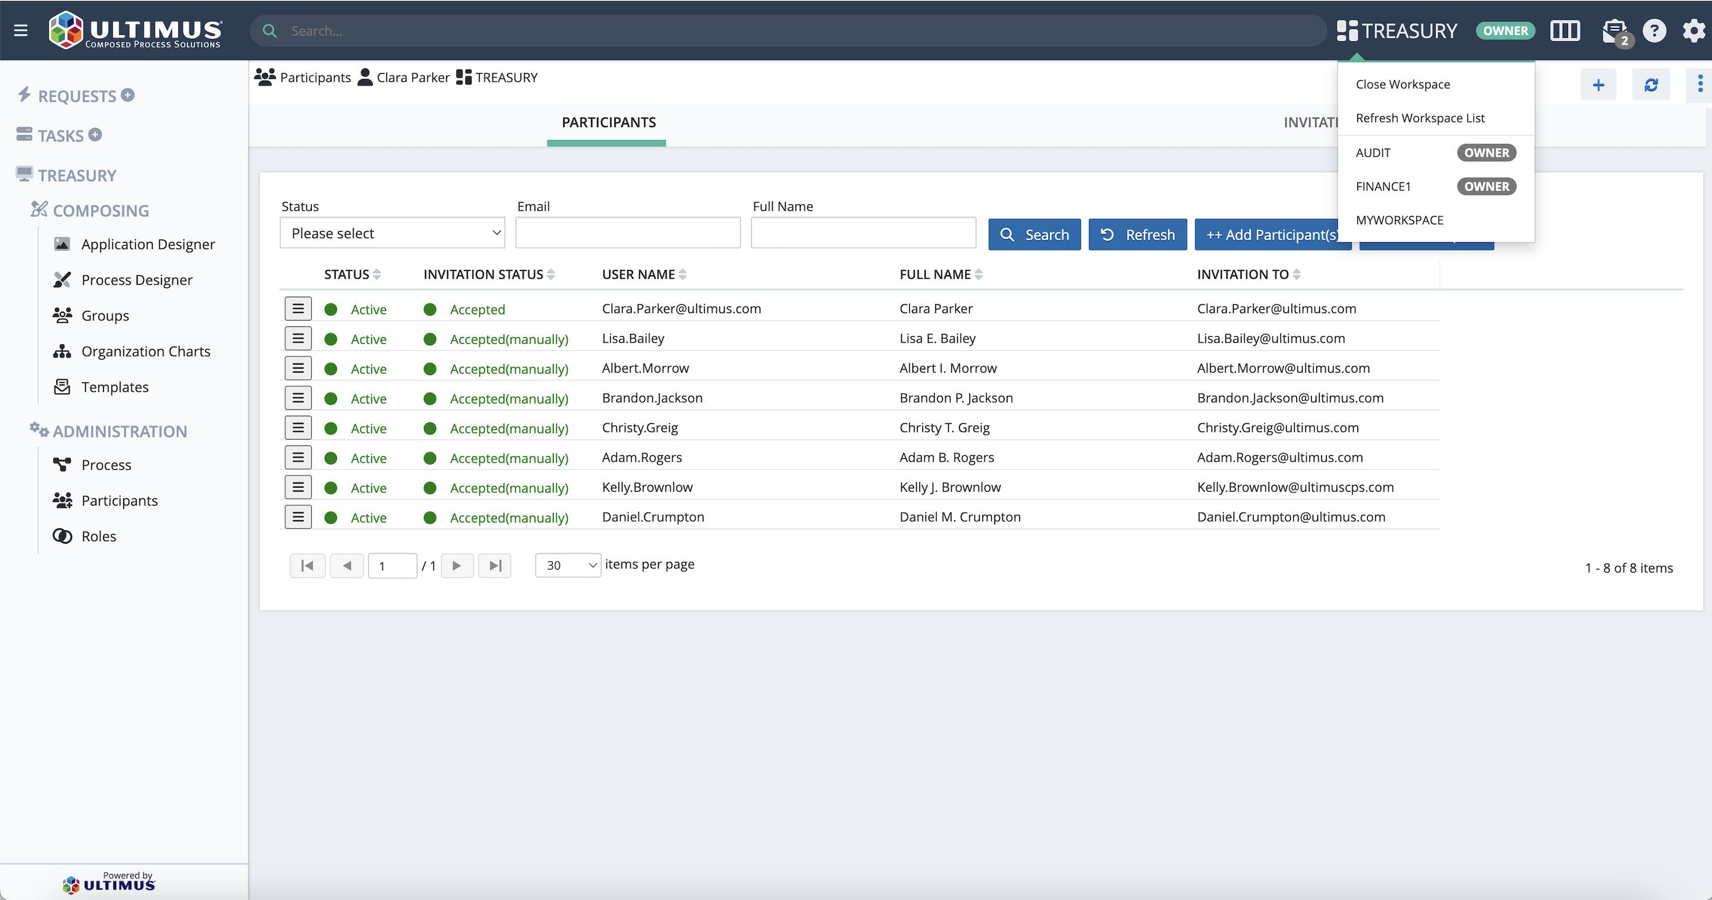
Task: Open row menu for Clara Parker
Action: [298, 309]
